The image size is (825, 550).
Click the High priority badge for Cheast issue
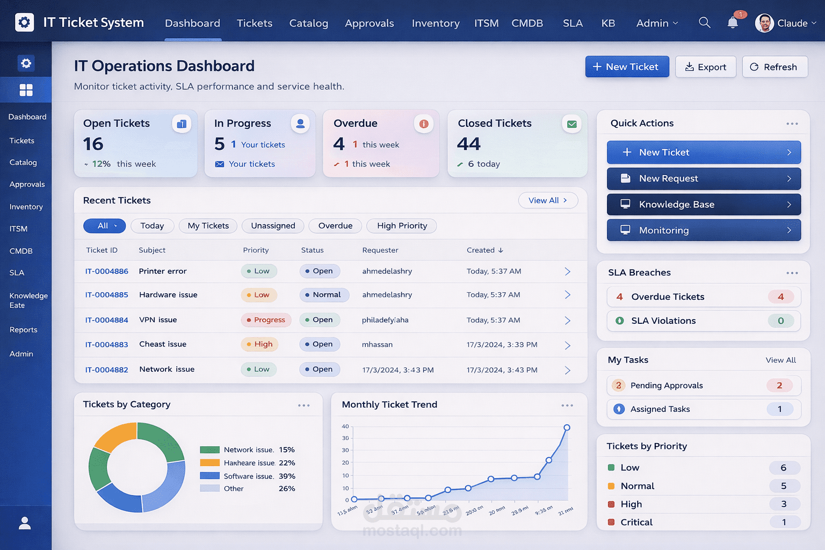click(x=259, y=344)
